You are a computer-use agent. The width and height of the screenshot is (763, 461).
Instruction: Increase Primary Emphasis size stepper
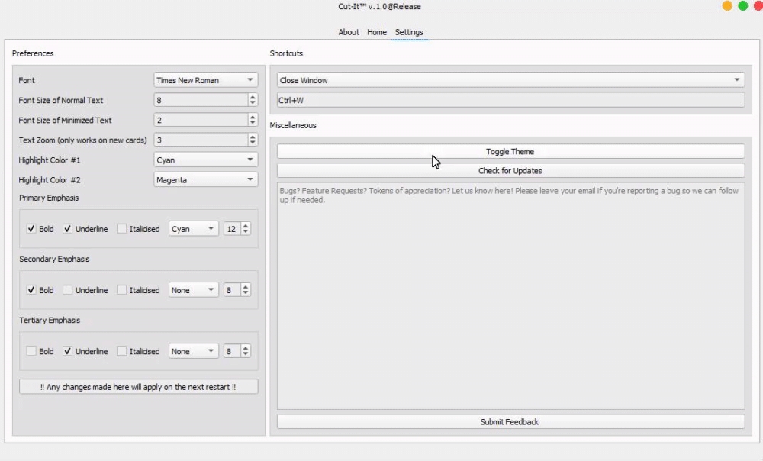(x=246, y=226)
